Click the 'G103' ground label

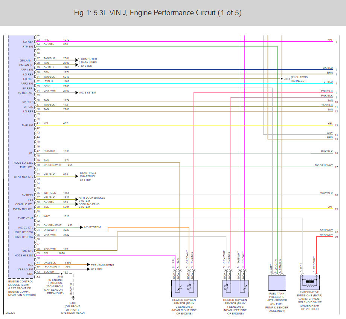(73, 303)
